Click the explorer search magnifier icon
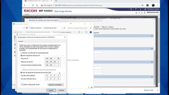This screenshot has width=169, height=95. (x=91, y=28)
